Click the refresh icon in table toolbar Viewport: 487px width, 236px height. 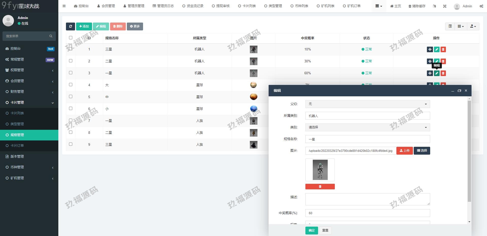[x=71, y=26]
